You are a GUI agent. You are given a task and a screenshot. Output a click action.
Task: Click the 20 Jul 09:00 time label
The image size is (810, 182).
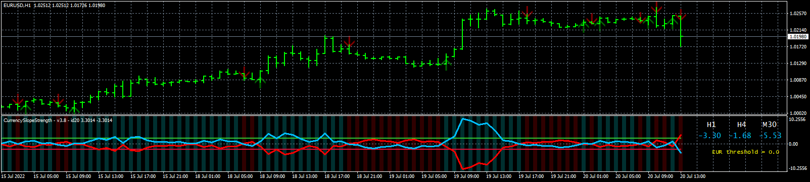click(660, 176)
